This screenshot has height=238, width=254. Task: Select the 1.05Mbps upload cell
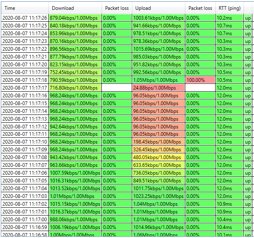158,80
